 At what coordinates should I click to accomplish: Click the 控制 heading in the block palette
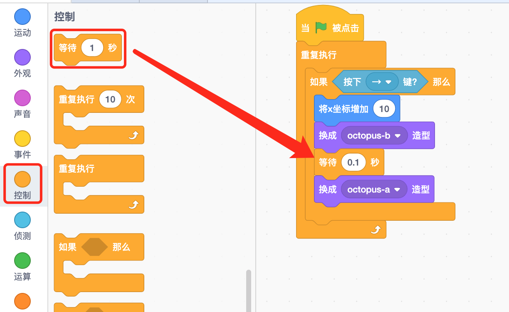[x=64, y=17]
